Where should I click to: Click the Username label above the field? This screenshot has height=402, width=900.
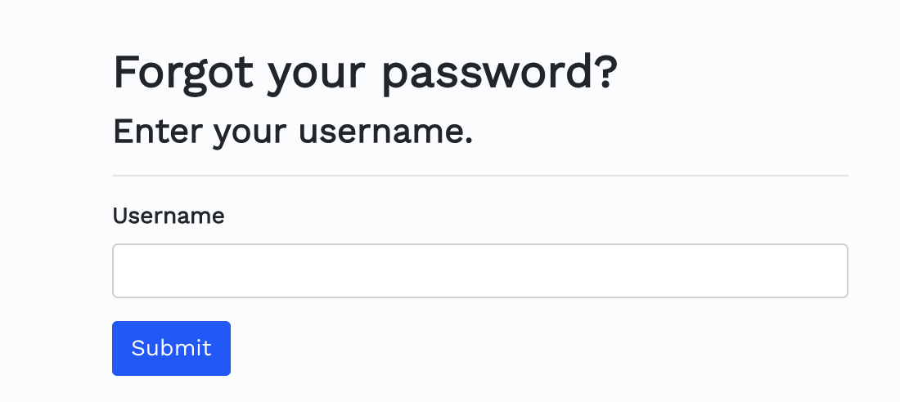point(169,216)
